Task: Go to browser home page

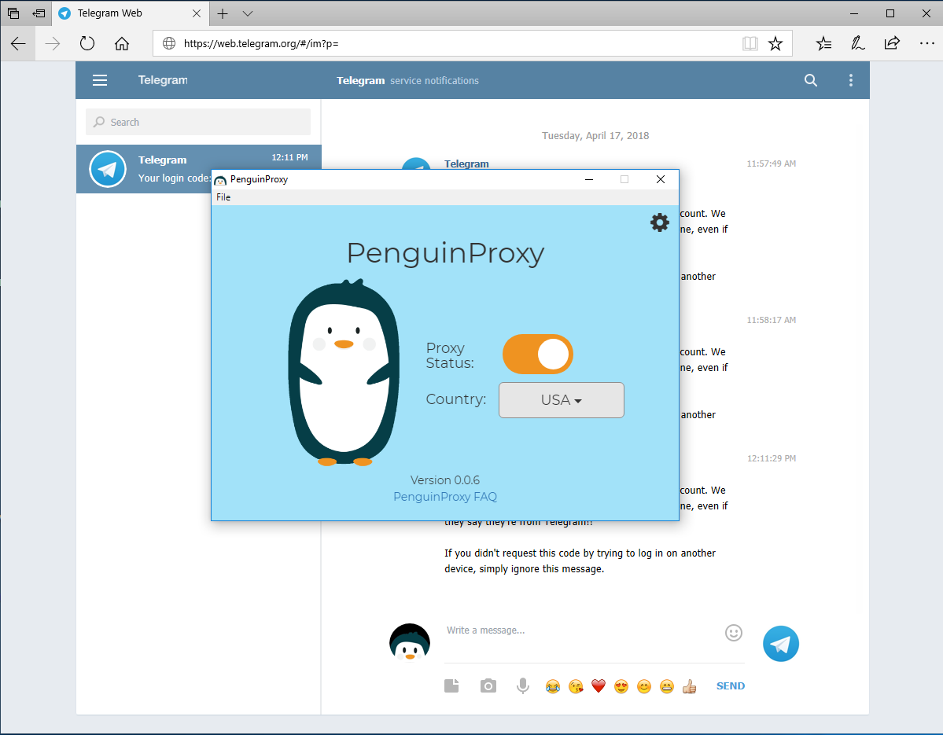Action: (x=122, y=43)
